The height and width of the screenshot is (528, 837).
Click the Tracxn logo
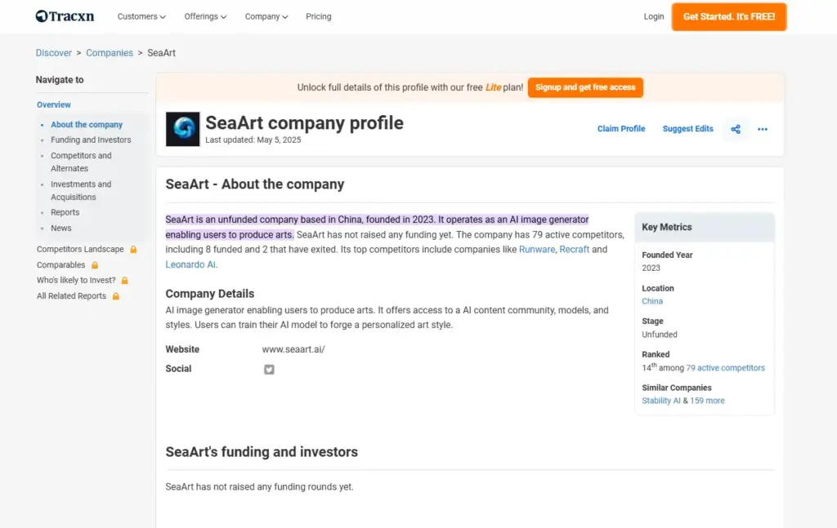65,16
